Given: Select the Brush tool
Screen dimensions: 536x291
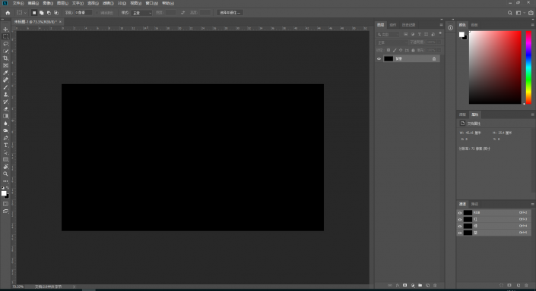Looking at the screenshot, I should pos(5,87).
